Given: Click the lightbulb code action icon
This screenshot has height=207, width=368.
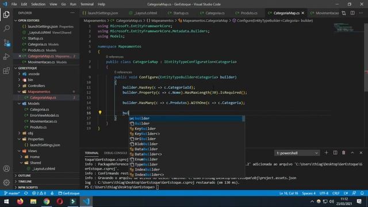Looking at the screenshot, I should [x=100, y=113].
